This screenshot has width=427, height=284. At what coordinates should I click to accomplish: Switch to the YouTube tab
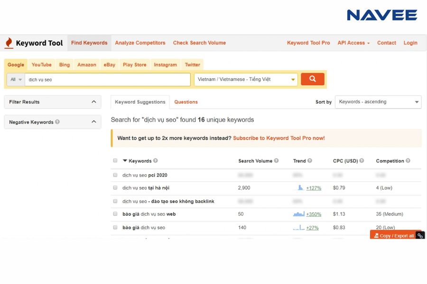(x=42, y=65)
